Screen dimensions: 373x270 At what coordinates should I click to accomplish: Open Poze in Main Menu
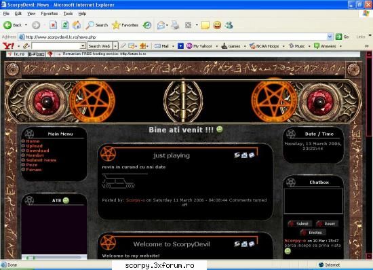point(32,165)
